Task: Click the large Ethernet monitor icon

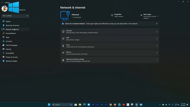Action: [x=65, y=16]
